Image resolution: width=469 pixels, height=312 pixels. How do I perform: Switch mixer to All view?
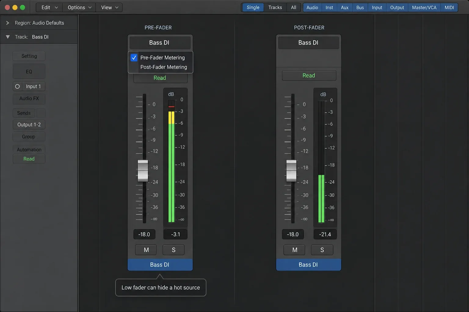293,8
